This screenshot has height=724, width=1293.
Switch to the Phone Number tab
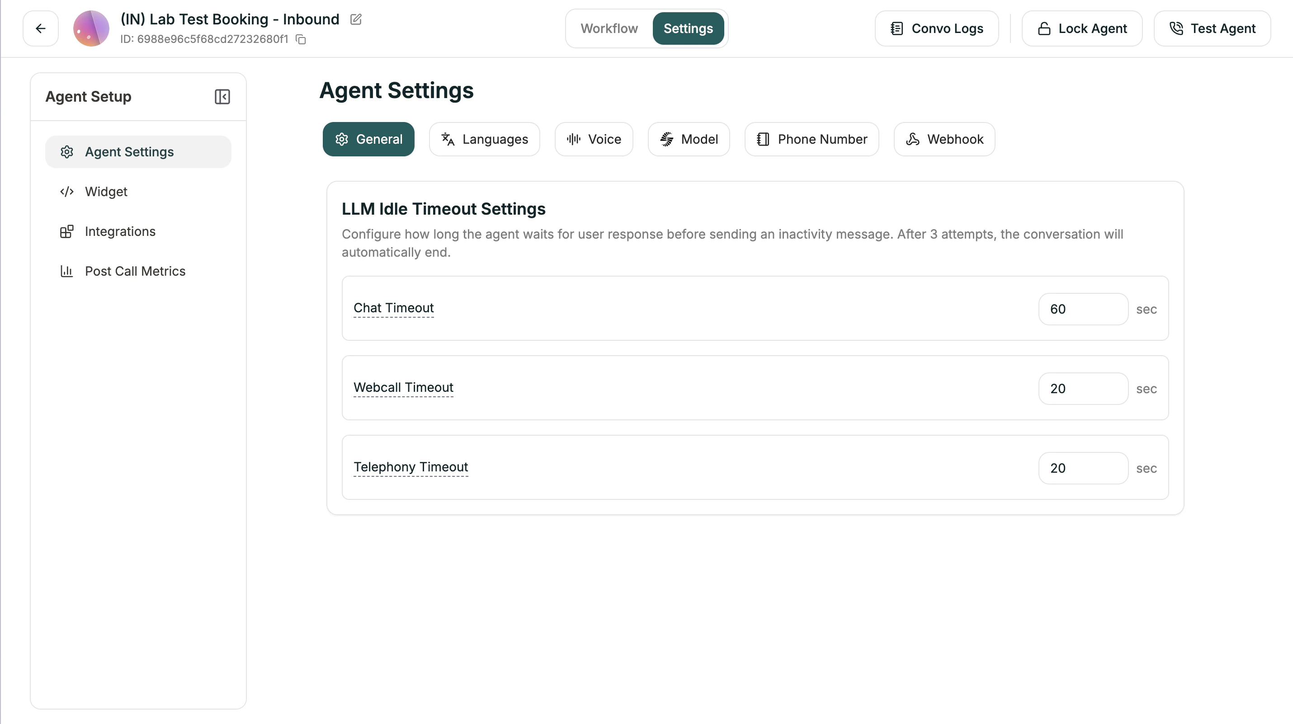(811, 139)
